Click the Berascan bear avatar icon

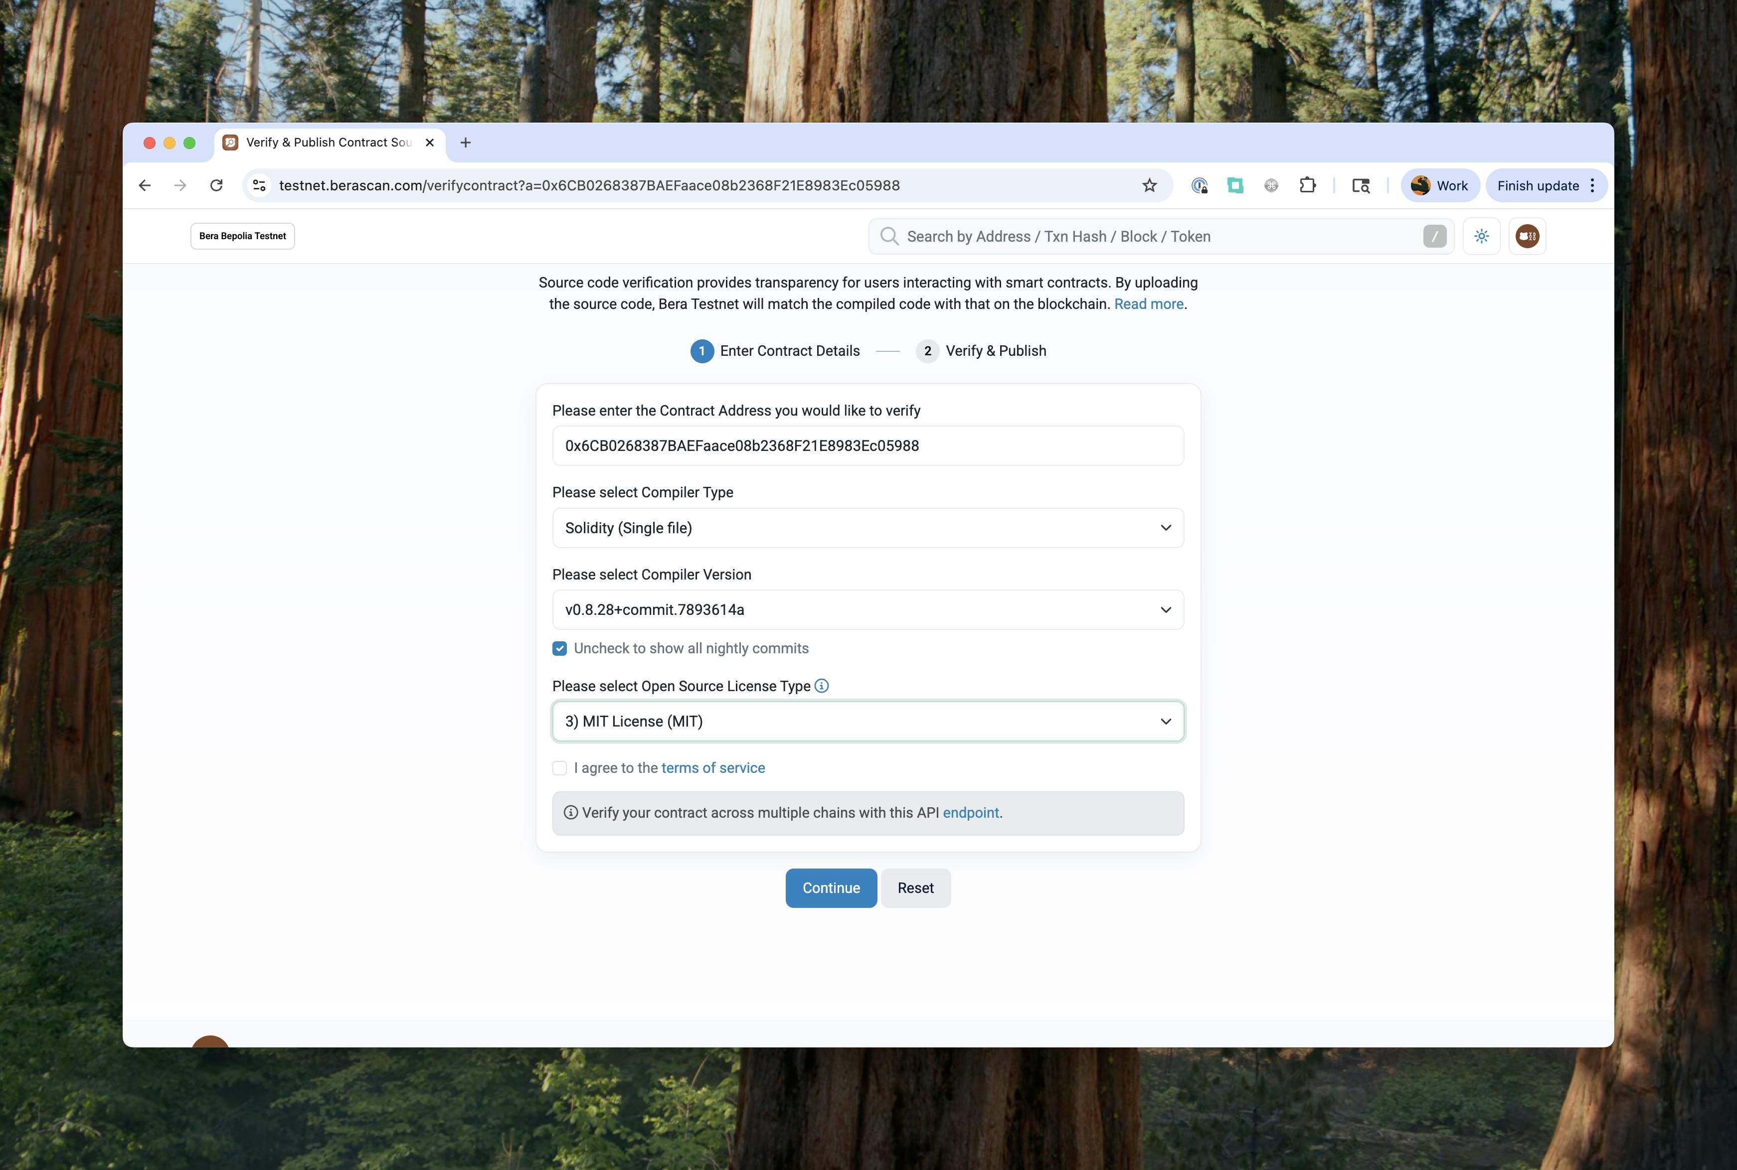tap(1527, 237)
